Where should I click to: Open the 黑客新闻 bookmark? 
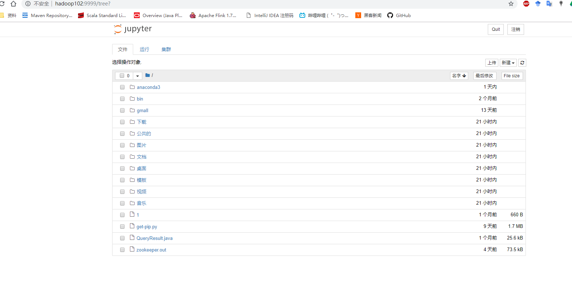pyautogui.click(x=368, y=15)
